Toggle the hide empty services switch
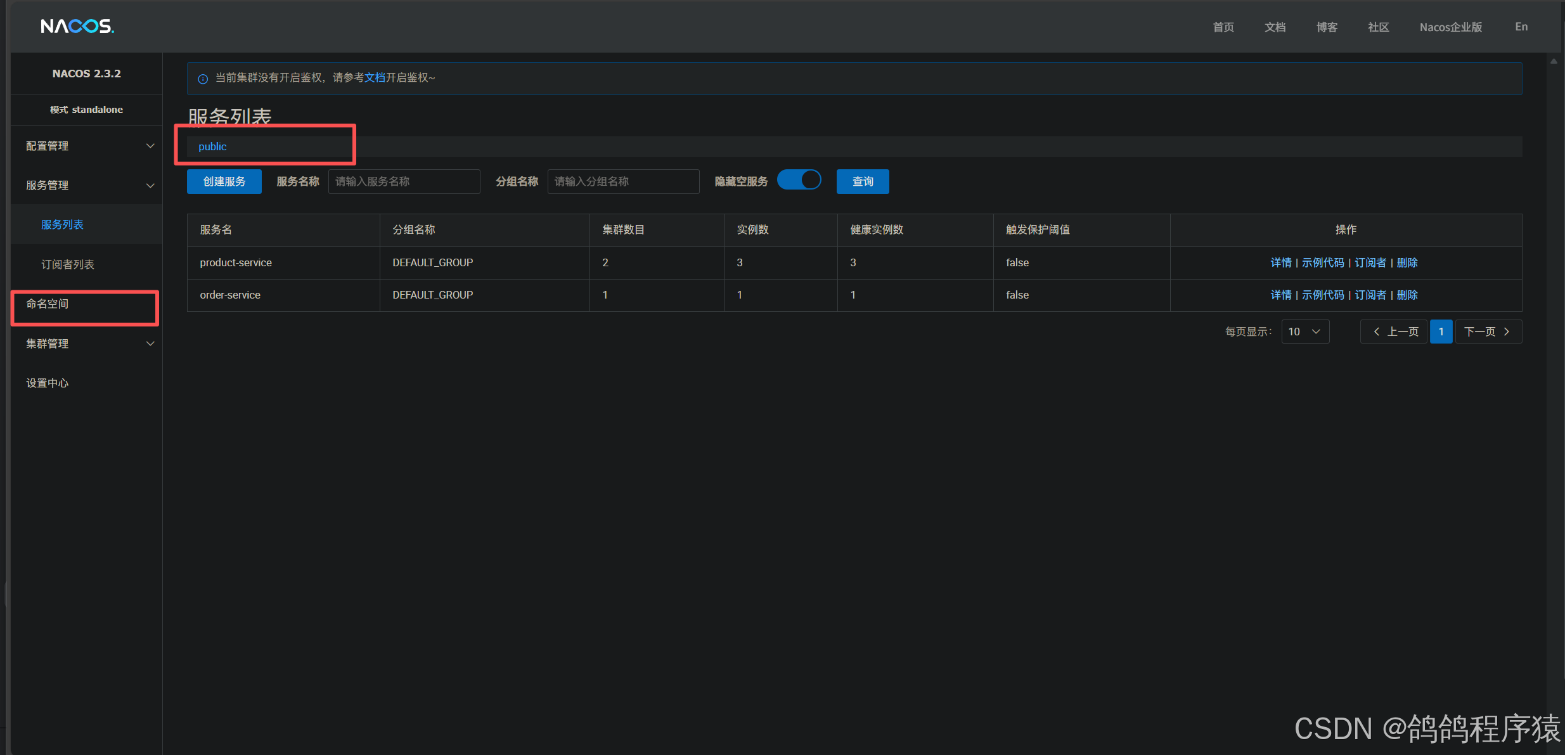Image resolution: width=1565 pixels, height=755 pixels. pyautogui.click(x=799, y=181)
